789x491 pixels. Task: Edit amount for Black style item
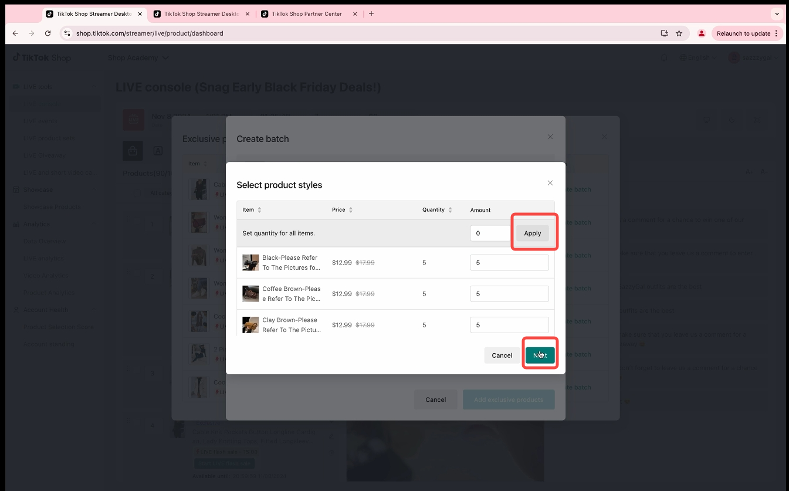point(509,263)
